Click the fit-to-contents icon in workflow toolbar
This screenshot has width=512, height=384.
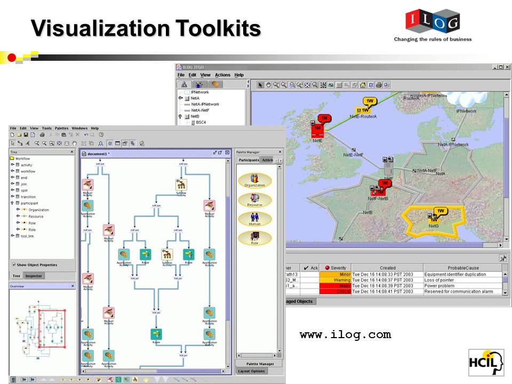pyautogui.click(x=59, y=143)
